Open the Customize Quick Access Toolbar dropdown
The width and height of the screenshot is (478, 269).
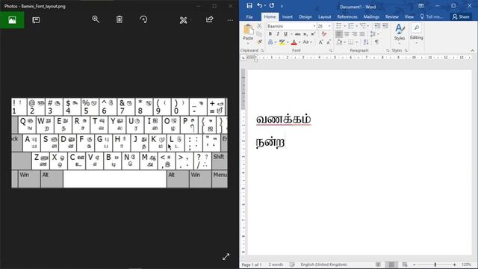pos(282,6)
